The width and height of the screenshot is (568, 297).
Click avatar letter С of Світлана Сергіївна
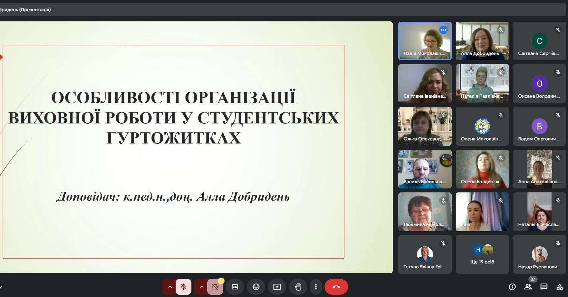coord(540,41)
